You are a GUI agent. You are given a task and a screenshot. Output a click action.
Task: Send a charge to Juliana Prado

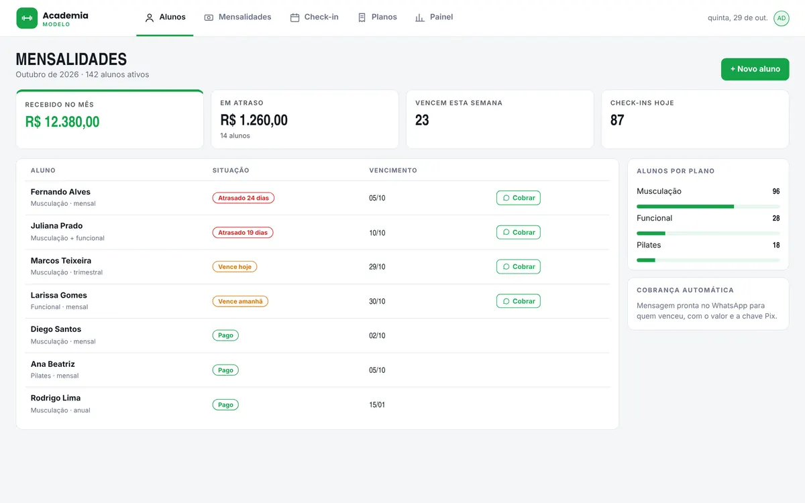pyautogui.click(x=519, y=232)
